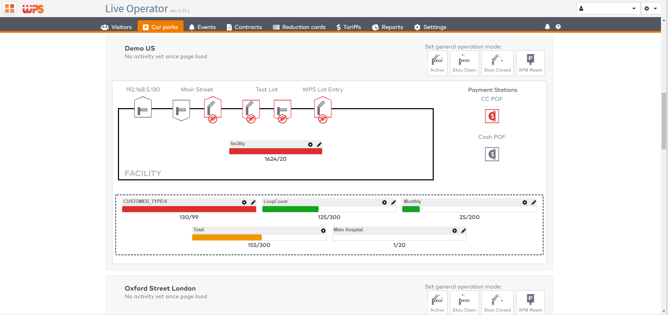Click the Monthly 25/200 occupancy bar
The image size is (670, 315).
coord(469,209)
